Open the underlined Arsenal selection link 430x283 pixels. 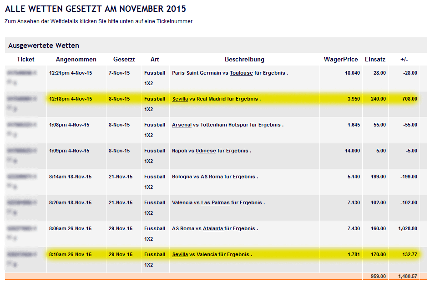pyautogui.click(x=182, y=125)
